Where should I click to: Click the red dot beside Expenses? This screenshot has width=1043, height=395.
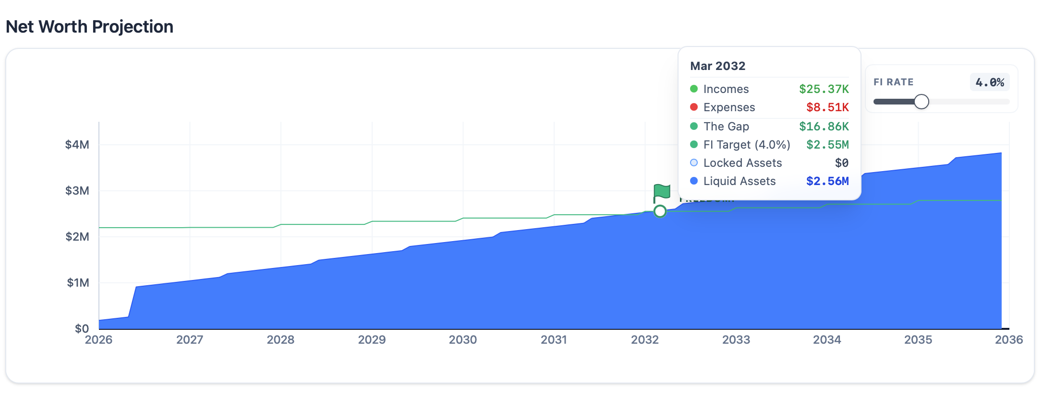694,107
